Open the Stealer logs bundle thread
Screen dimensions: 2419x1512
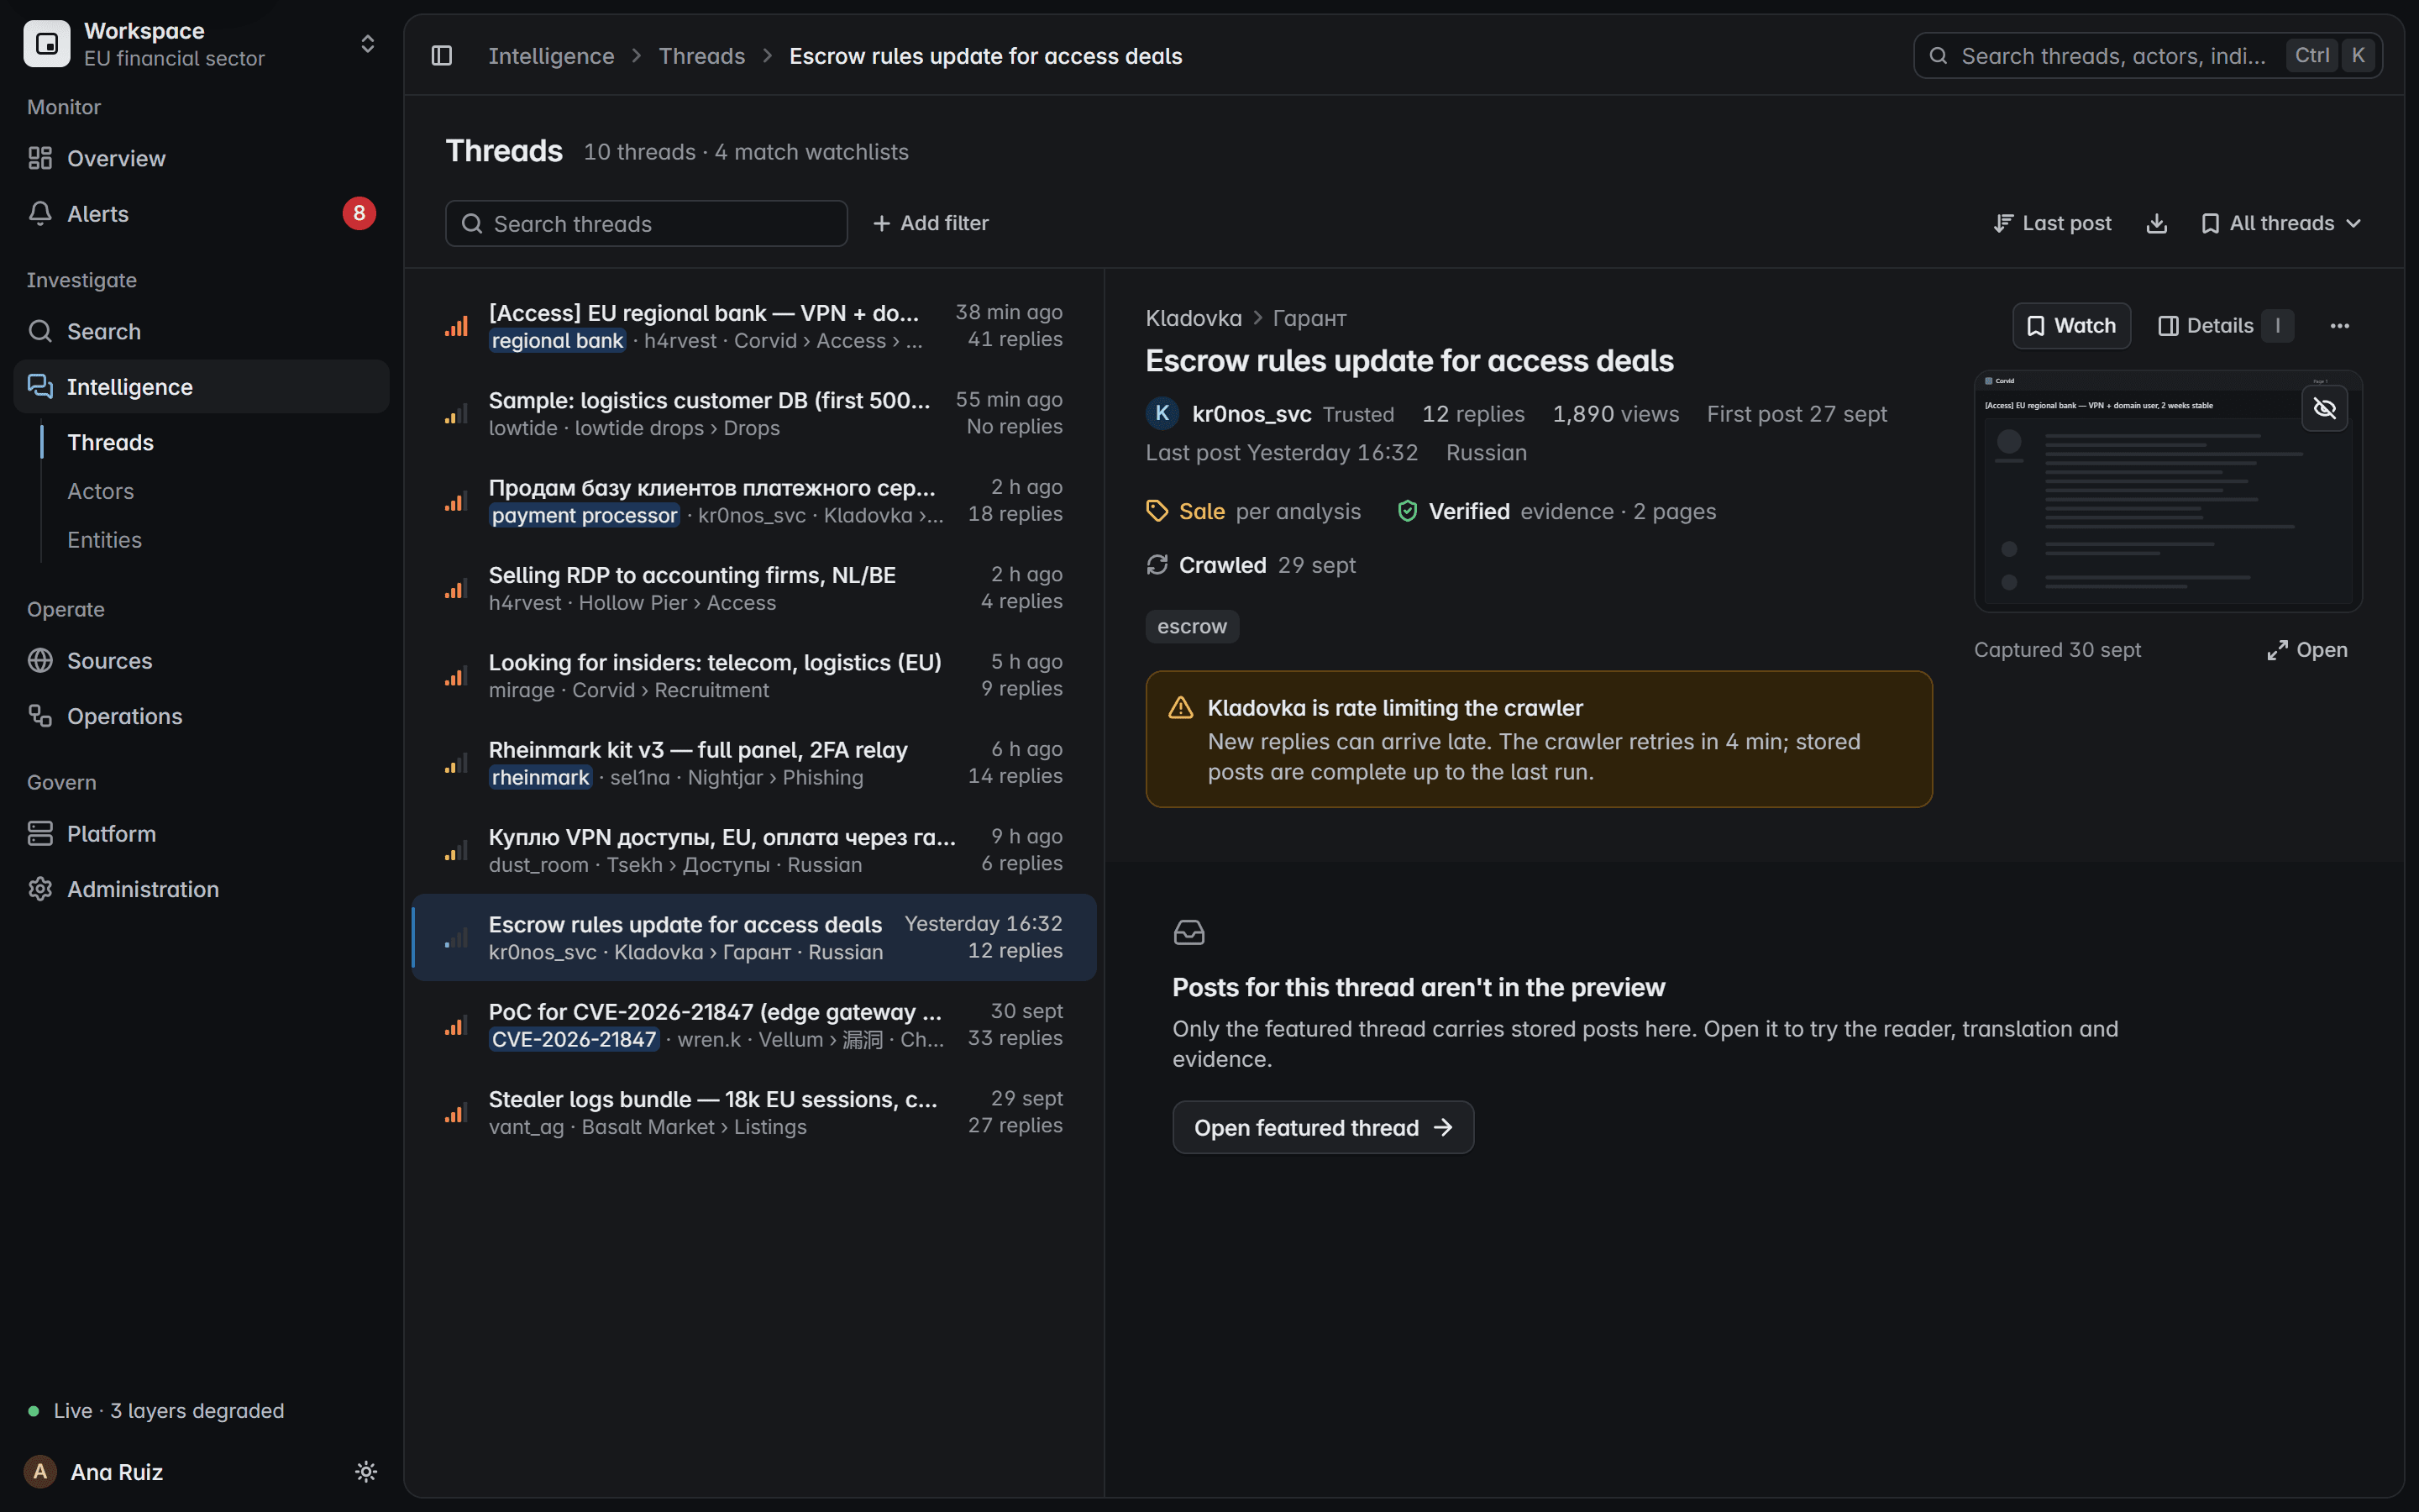point(755,1112)
